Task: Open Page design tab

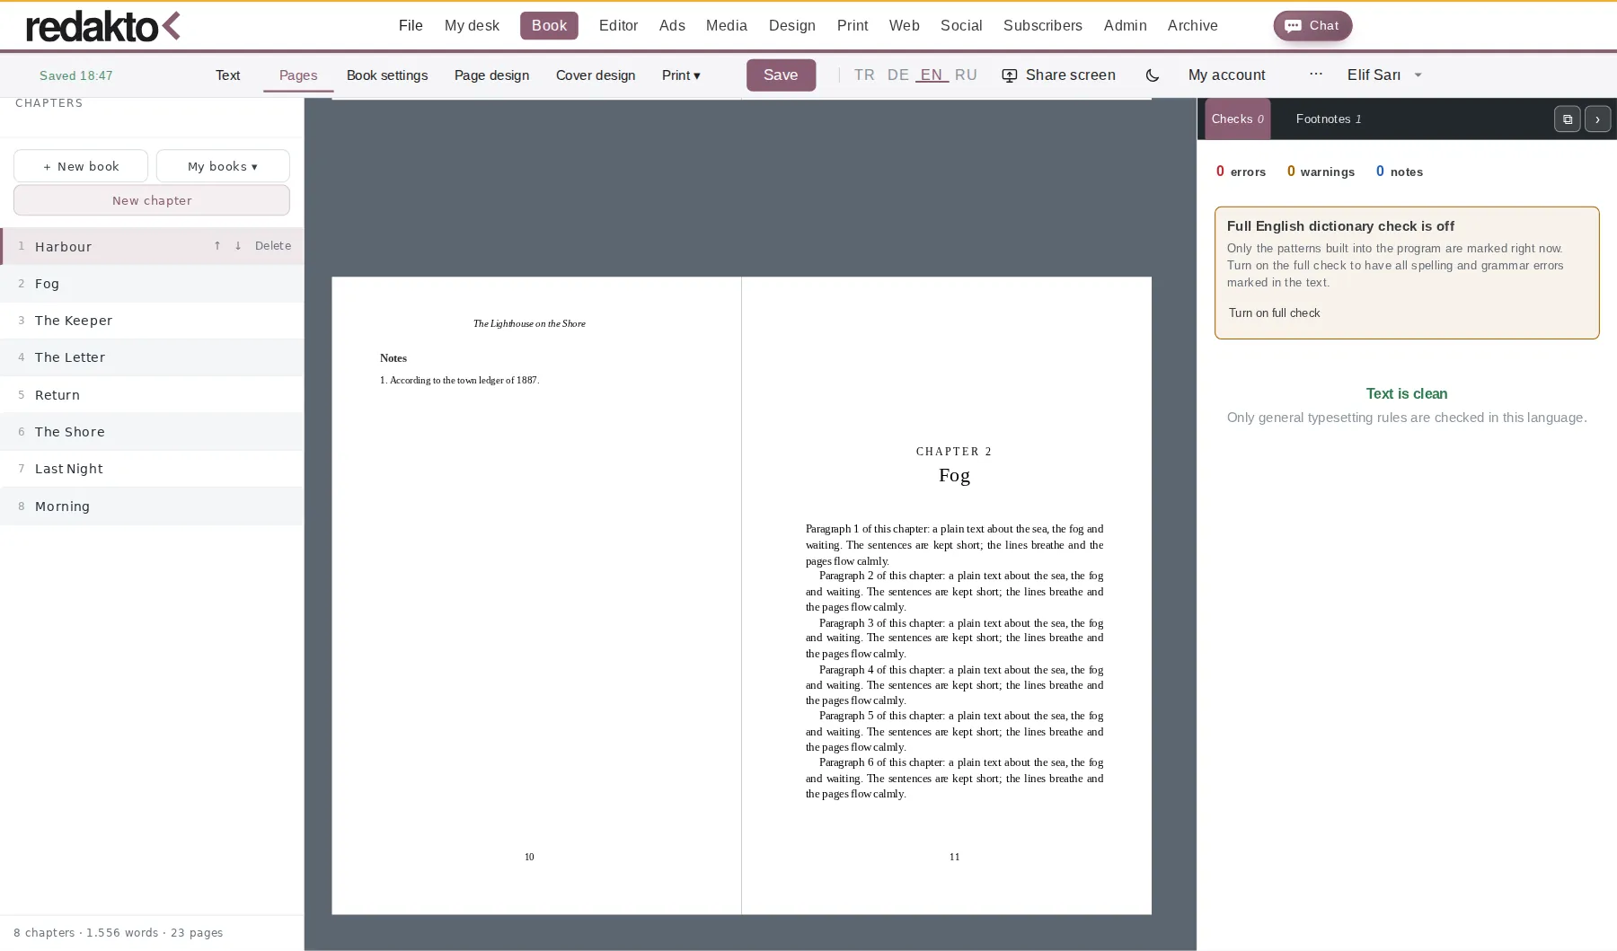Action: pyautogui.click(x=491, y=75)
